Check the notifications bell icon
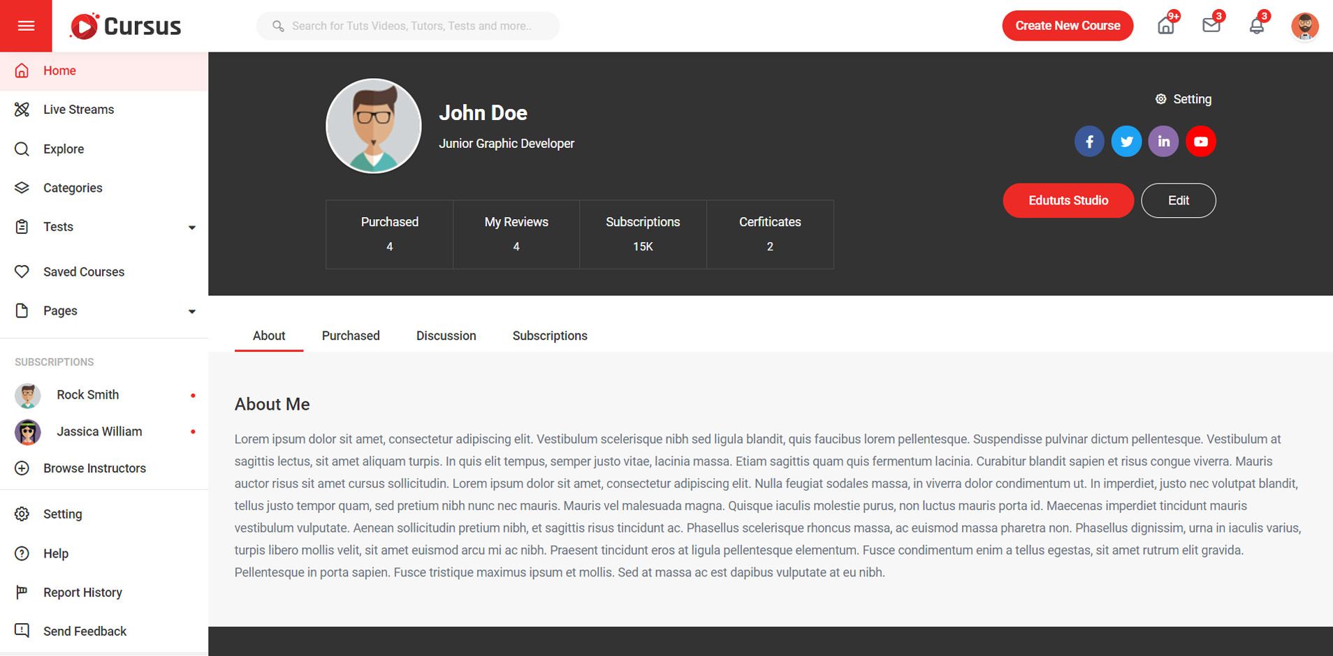 pos(1256,26)
